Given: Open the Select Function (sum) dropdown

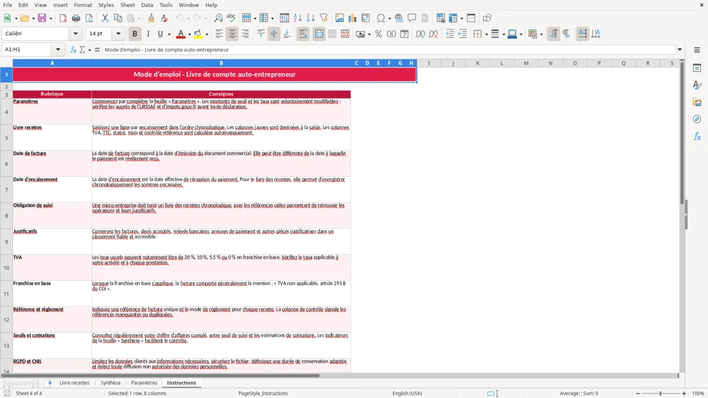Looking at the screenshot, I should (90, 50).
